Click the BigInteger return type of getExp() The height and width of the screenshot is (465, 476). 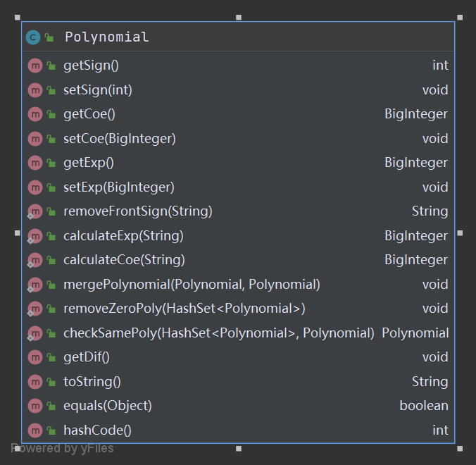[x=415, y=163]
